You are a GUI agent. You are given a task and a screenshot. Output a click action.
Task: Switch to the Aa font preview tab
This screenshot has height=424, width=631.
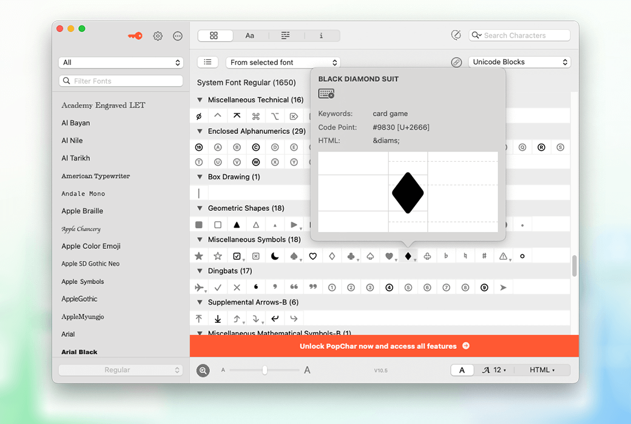[x=250, y=36]
